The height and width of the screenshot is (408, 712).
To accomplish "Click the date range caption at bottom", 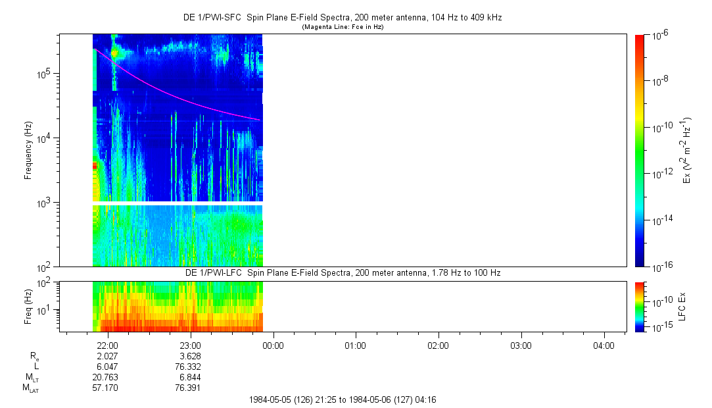I will [342, 399].
